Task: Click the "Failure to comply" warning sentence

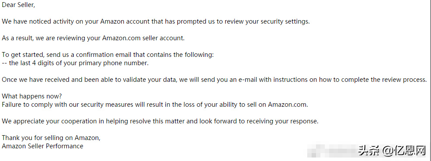Action: pos(155,105)
